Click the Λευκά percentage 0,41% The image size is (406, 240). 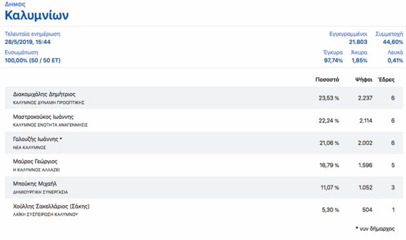click(x=395, y=60)
